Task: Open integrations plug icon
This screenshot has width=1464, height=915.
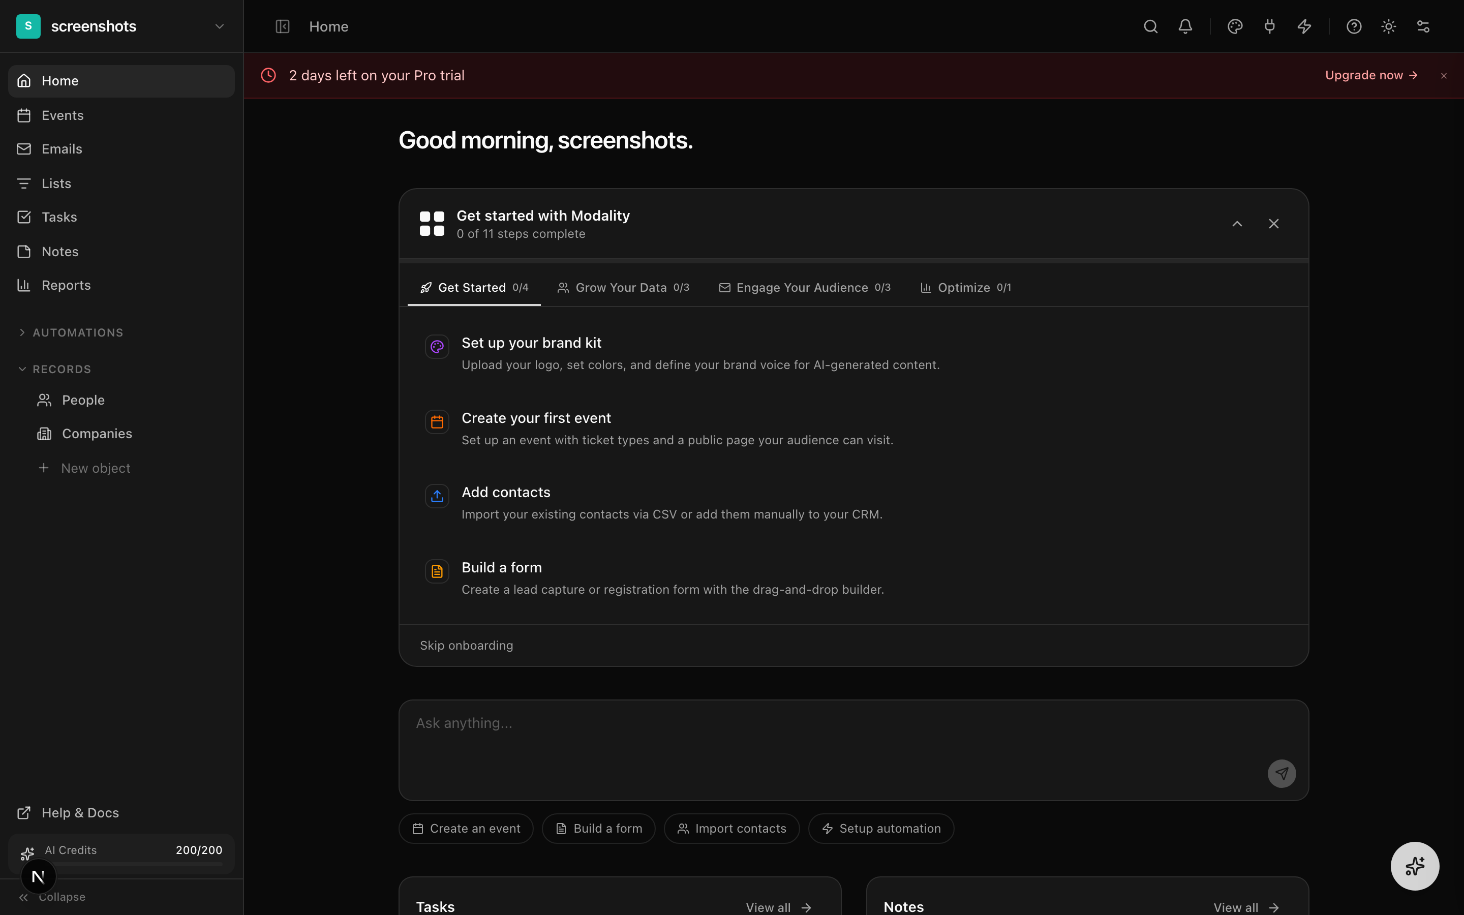Action: pos(1269,26)
